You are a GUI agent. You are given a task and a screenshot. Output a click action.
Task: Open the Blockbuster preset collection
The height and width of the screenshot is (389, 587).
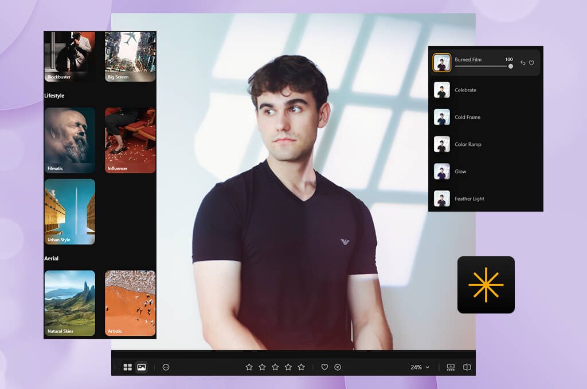(x=69, y=57)
